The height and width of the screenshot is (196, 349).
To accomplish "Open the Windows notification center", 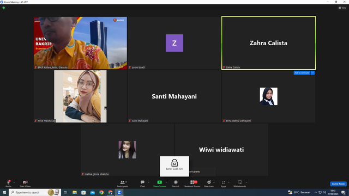I will click(x=344, y=192).
